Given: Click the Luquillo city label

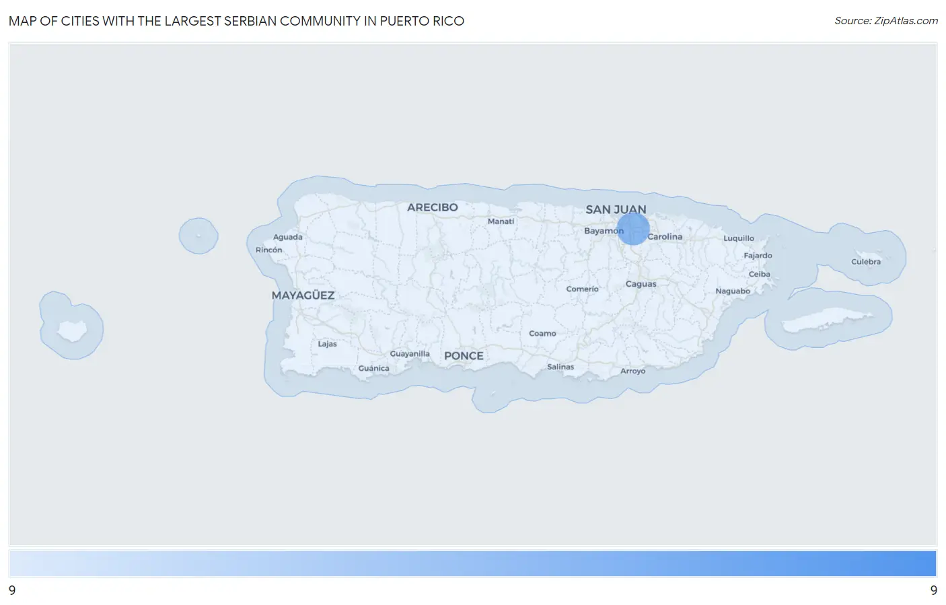Looking at the screenshot, I should 739,238.
